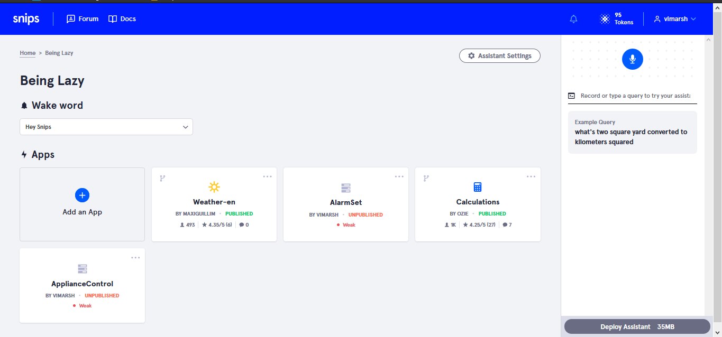
Task: Open the ApplianceControl app title
Action: click(x=82, y=284)
